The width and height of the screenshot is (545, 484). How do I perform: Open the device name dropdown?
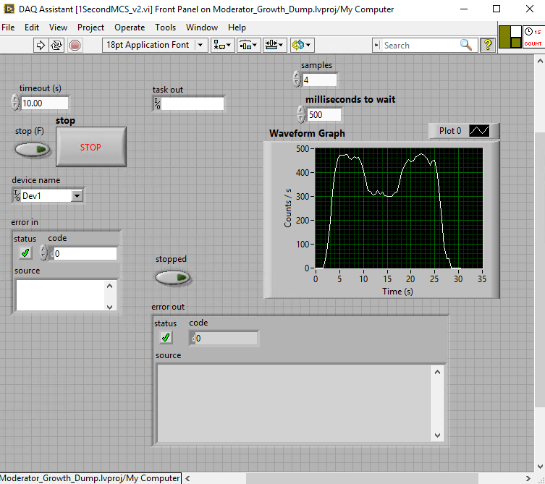click(77, 195)
